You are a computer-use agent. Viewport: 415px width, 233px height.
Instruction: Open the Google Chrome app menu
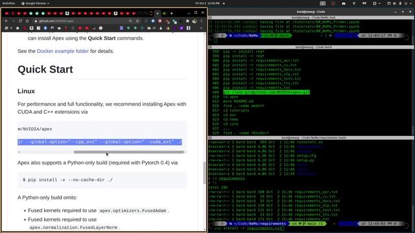(35, 3)
